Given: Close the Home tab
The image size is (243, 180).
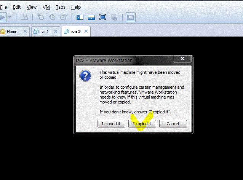Looking at the screenshot, I should click(25, 31).
